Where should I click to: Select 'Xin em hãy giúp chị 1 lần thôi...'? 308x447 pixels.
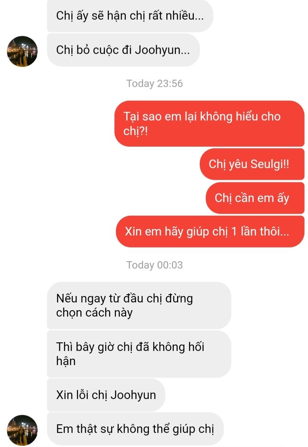tap(210, 231)
